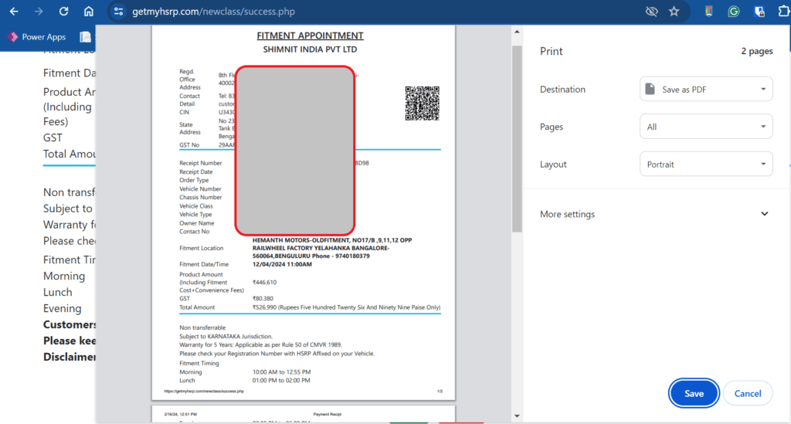Click the fitment date 12/04/2024 11:00AM
The height and width of the screenshot is (424, 791).
click(282, 264)
